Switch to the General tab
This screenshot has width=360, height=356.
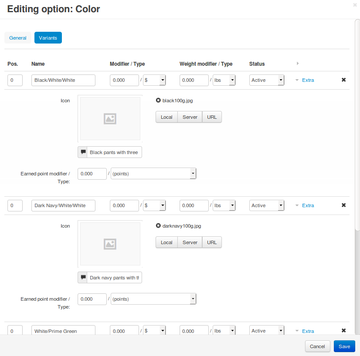click(18, 38)
